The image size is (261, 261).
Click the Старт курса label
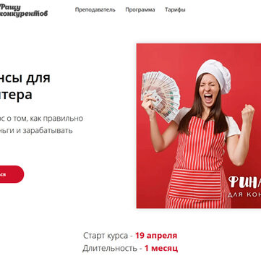(106, 236)
